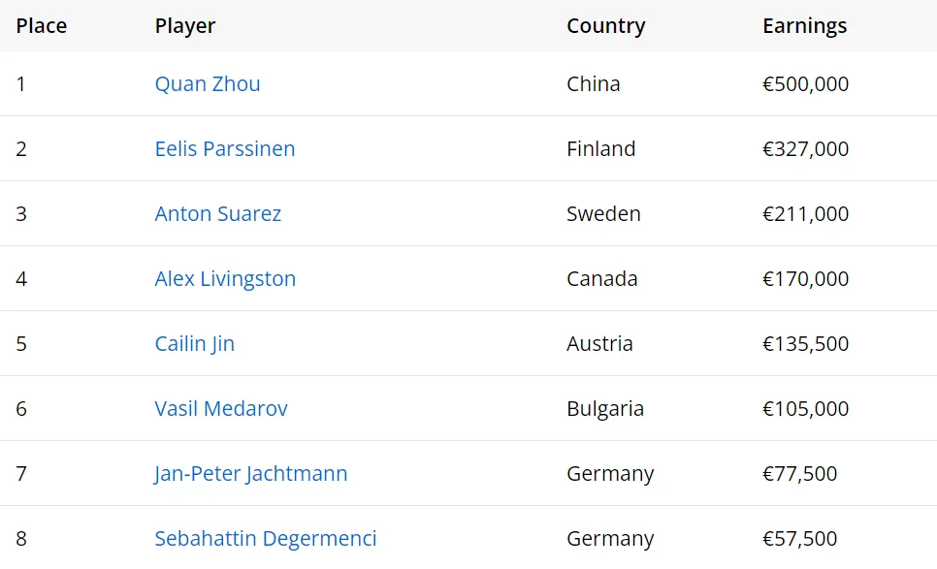Select the Alex Livingston link
937x569 pixels.
(x=225, y=279)
